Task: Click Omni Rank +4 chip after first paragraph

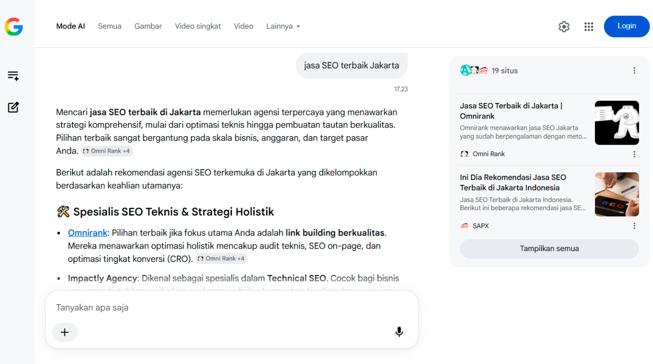Action: click(107, 151)
